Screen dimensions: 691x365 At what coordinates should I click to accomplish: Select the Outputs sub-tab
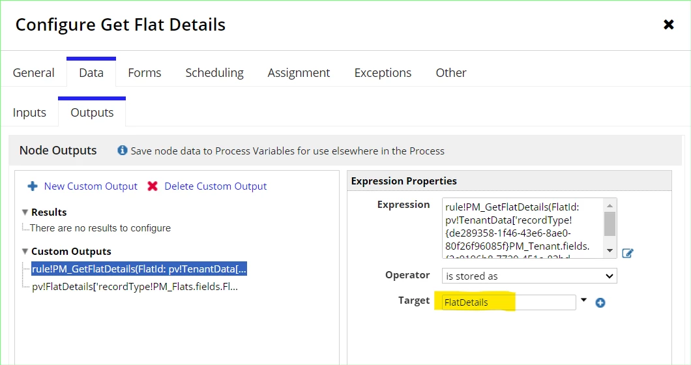(92, 113)
